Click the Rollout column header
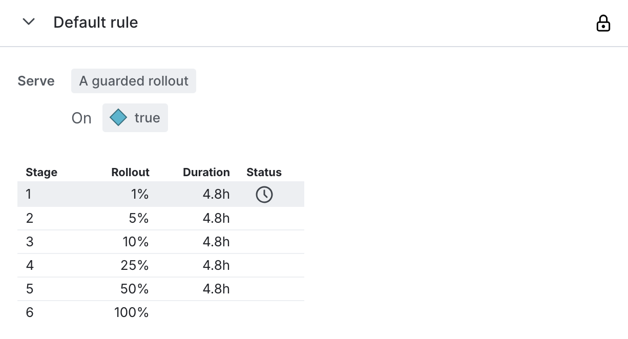 [130, 173]
